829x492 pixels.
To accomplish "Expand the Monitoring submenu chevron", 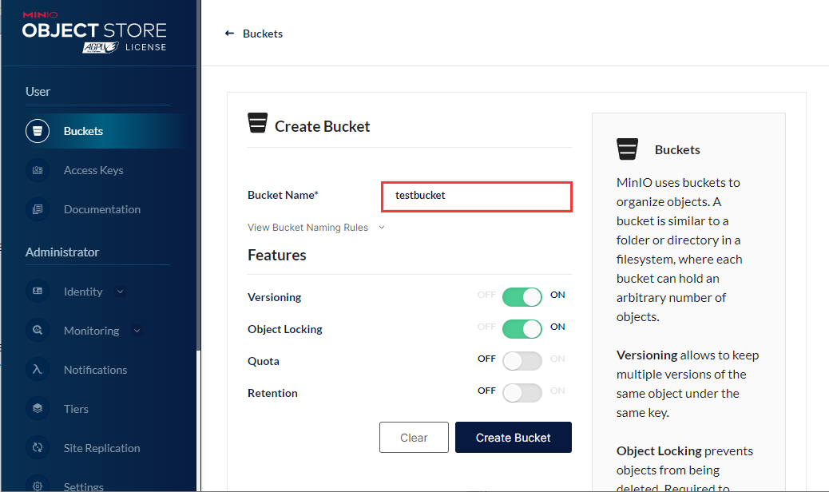I will [137, 331].
